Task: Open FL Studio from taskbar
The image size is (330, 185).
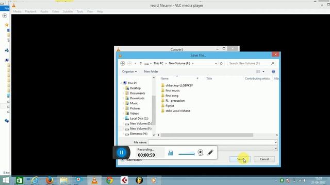Action: pyautogui.click(x=139, y=180)
